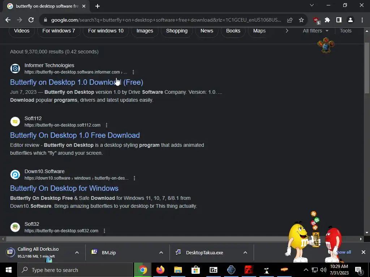The width and height of the screenshot is (370, 277).
Task: Open Butterfly on Desktop 1.0 Download (Free)
Action: click(x=77, y=82)
